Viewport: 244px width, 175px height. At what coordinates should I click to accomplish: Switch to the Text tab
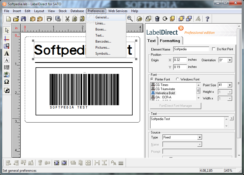(151, 41)
